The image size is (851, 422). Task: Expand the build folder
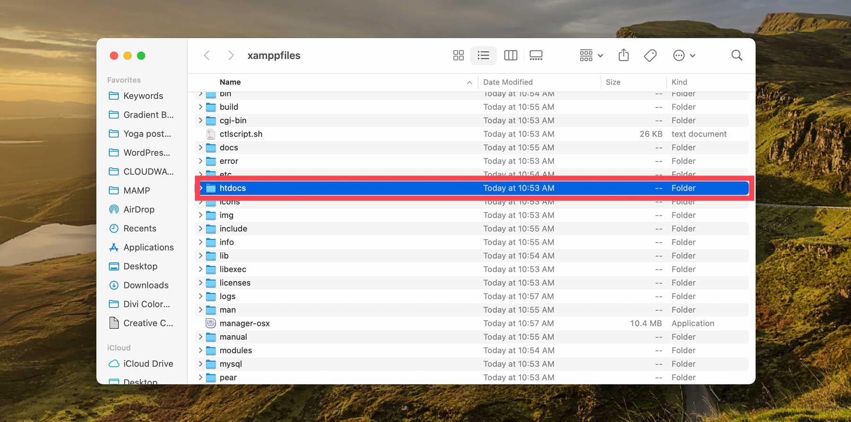coord(200,107)
